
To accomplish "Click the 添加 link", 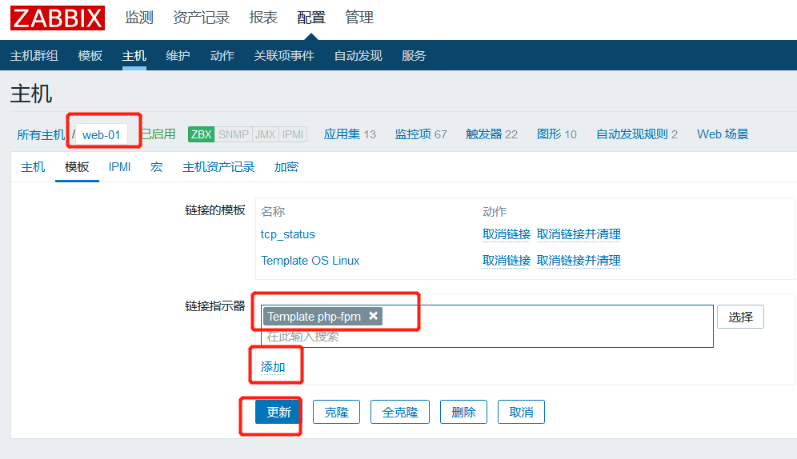I will pyautogui.click(x=273, y=366).
